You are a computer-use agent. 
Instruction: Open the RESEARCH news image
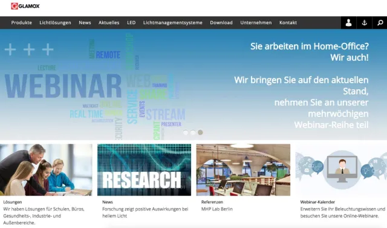(x=144, y=170)
